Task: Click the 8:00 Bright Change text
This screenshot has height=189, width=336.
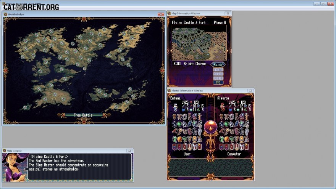Action: click(x=189, y=64)
